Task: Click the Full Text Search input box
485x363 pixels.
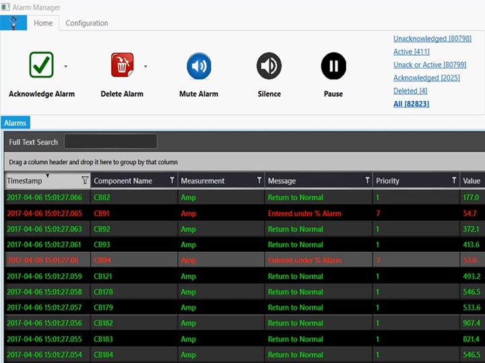Action: (110, 142)
